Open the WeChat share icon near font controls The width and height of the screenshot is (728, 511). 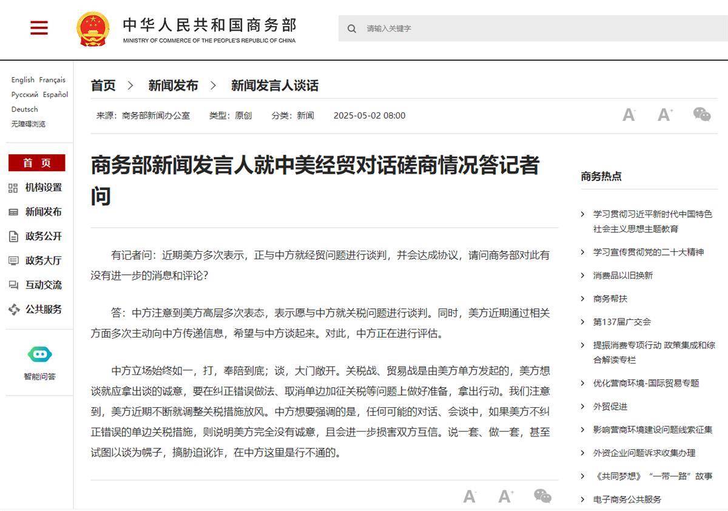click(x=702, y=115)
